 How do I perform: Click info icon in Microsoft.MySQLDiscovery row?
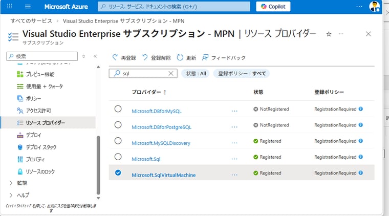361,141
